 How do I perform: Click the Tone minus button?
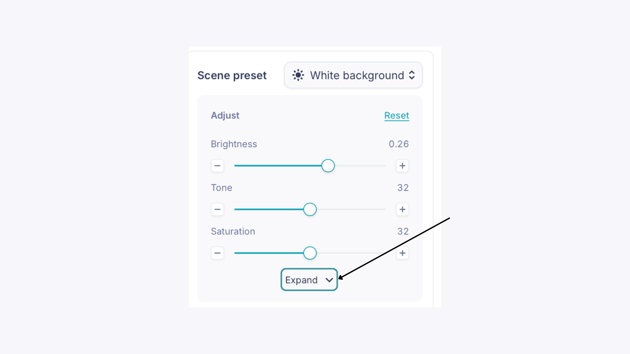217,209
